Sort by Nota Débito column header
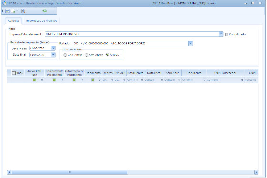This screenshot has height=178, width=267. pos(135,73)
